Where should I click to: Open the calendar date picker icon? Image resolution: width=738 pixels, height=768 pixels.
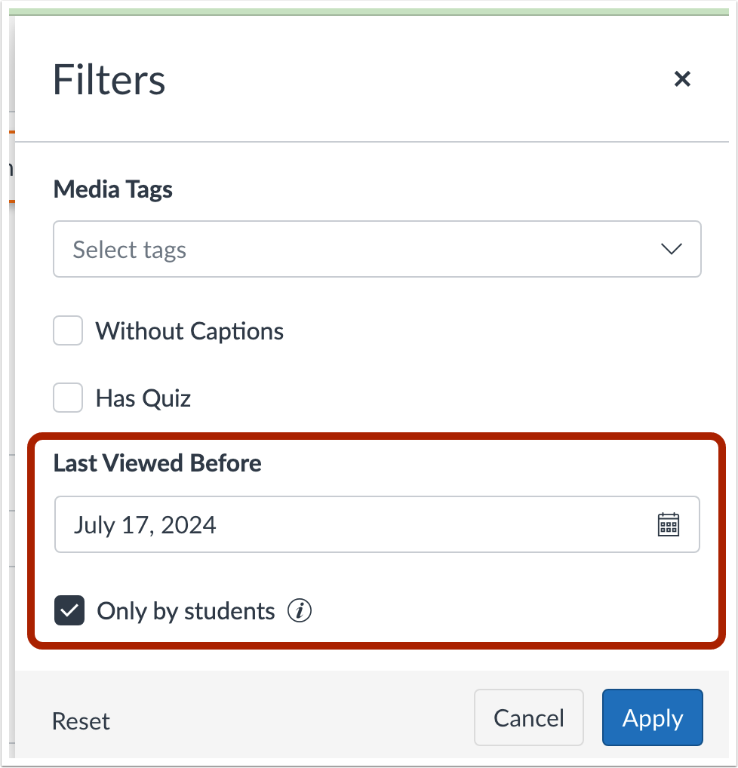point(669,524)
